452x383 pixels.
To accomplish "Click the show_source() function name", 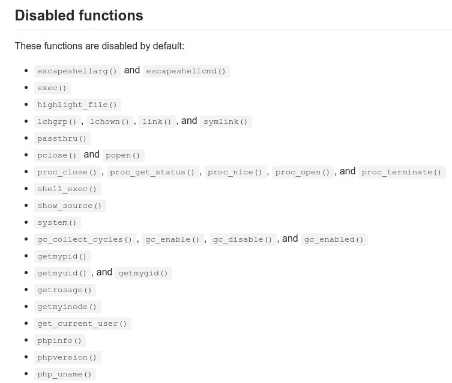I will (70, 206).
